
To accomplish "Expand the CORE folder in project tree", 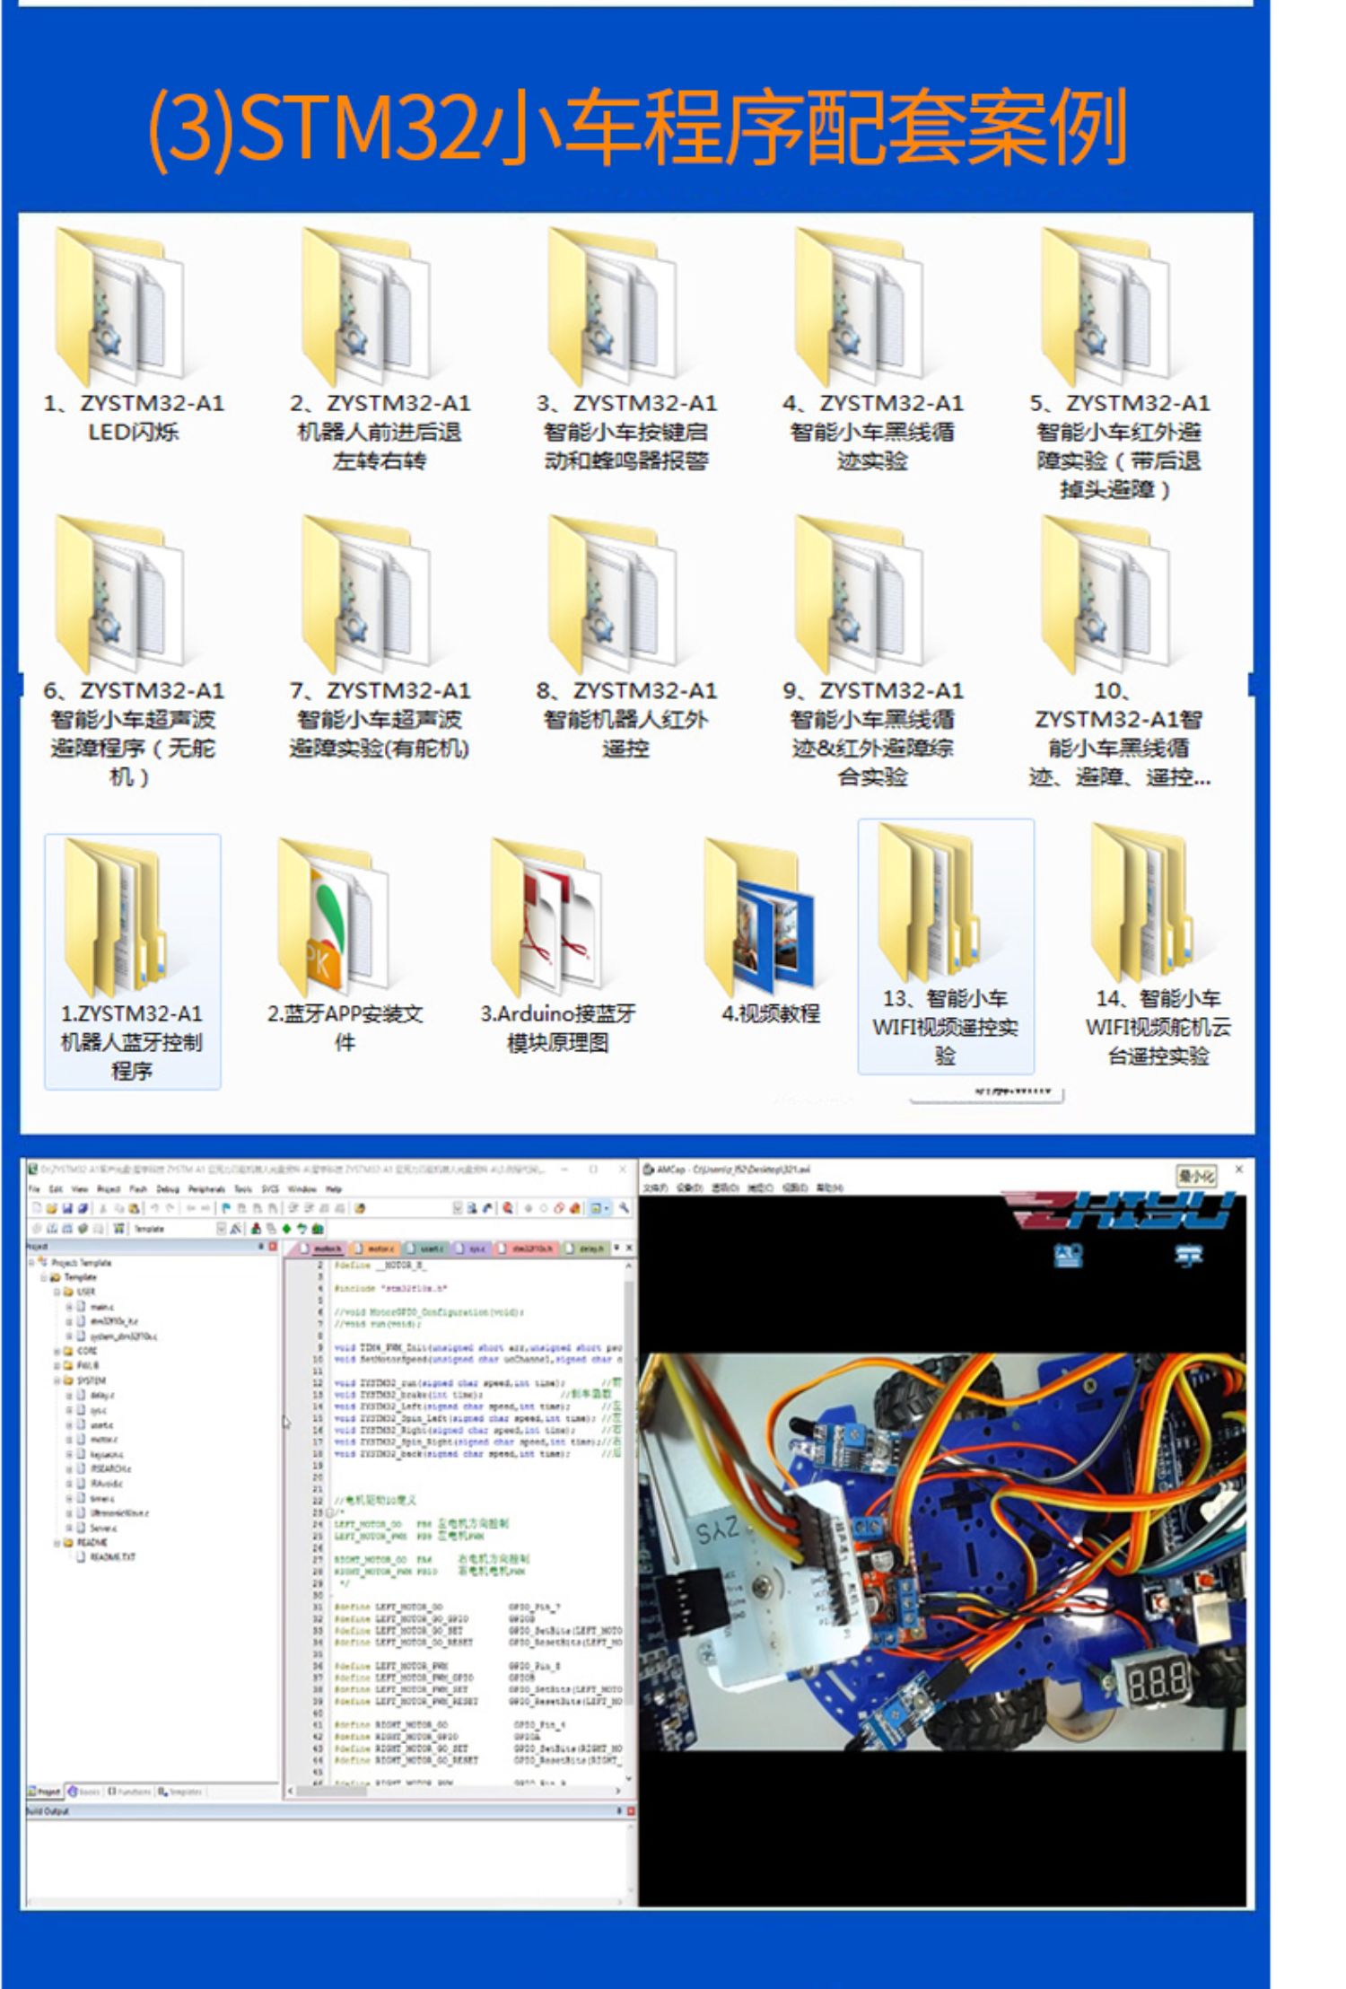I will tap(57, 1350).
